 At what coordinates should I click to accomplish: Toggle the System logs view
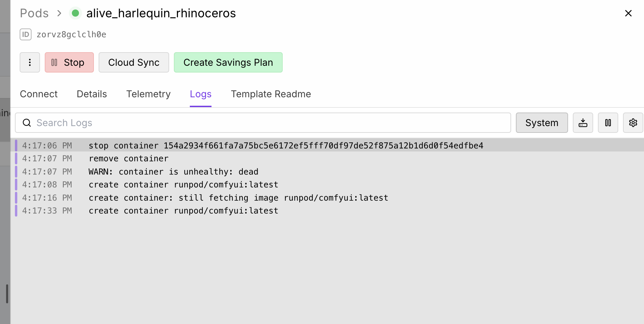pos(542,123)
